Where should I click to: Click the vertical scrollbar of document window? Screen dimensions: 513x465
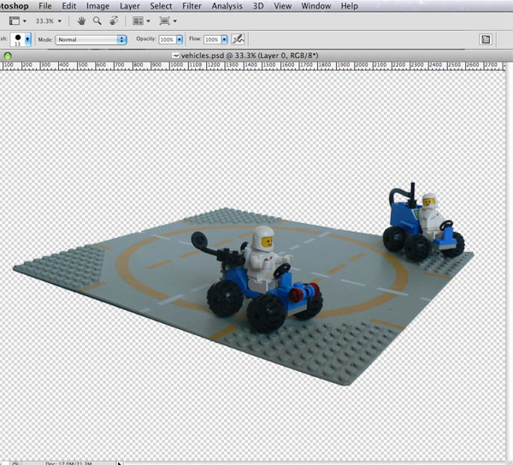[510, 262]
